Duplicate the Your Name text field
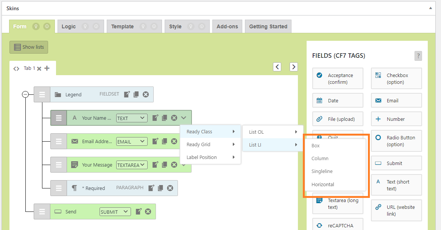This screenshot has height=230, width=441. (164, 118)
